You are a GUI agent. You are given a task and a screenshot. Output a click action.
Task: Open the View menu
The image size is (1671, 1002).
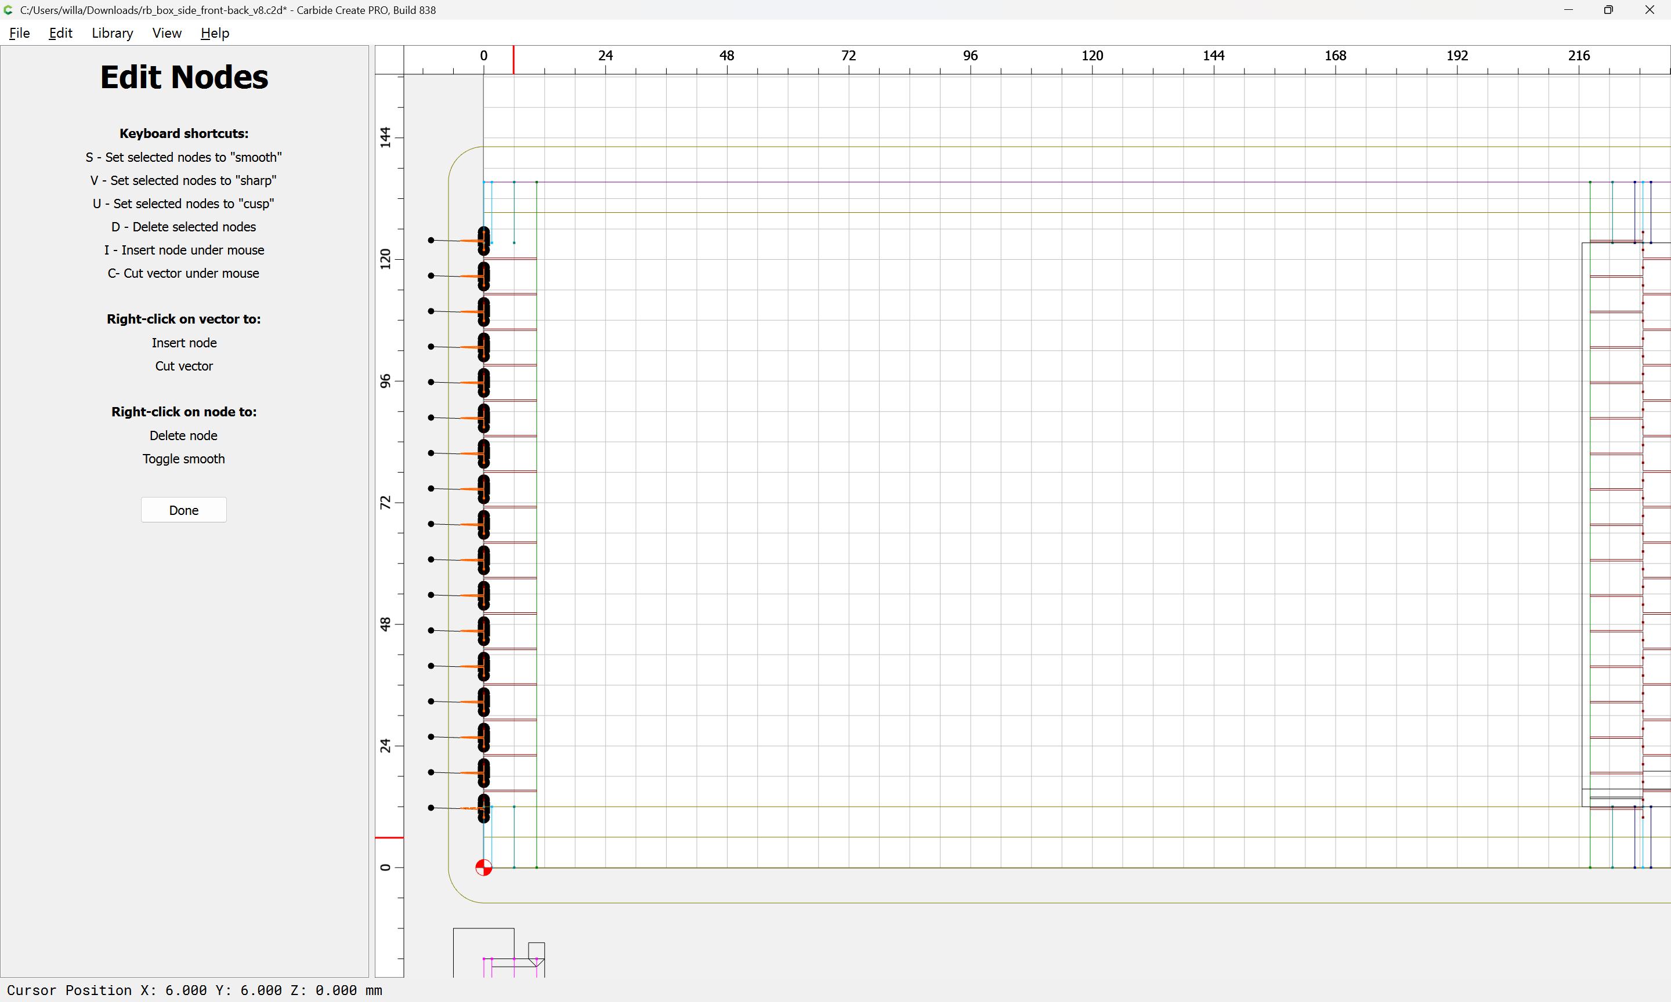[166, 33]
